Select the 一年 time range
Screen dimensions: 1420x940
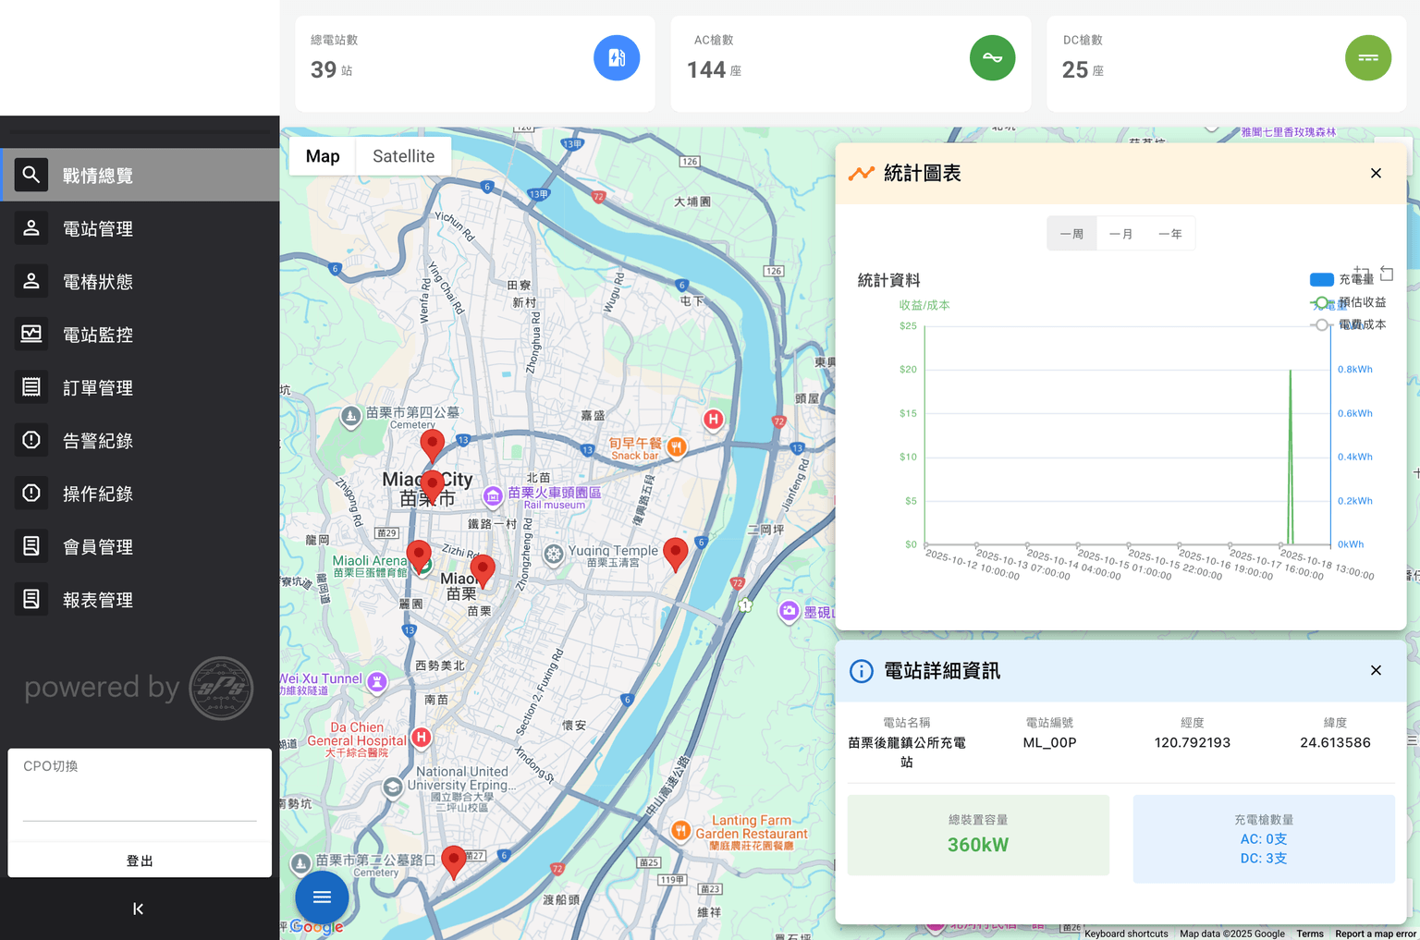pos(1170,234)
